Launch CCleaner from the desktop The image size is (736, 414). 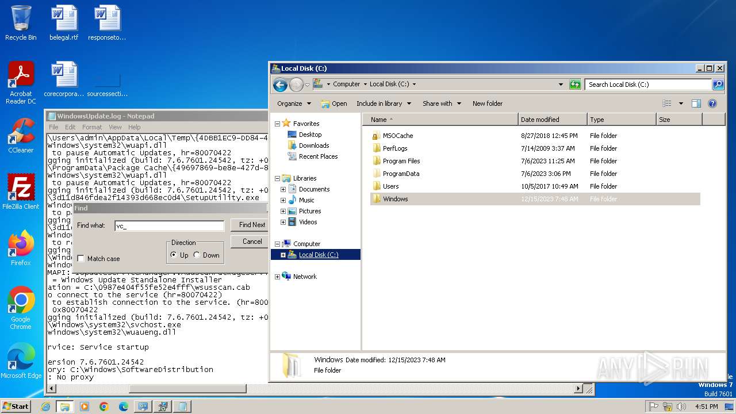[x=21, y=136]
